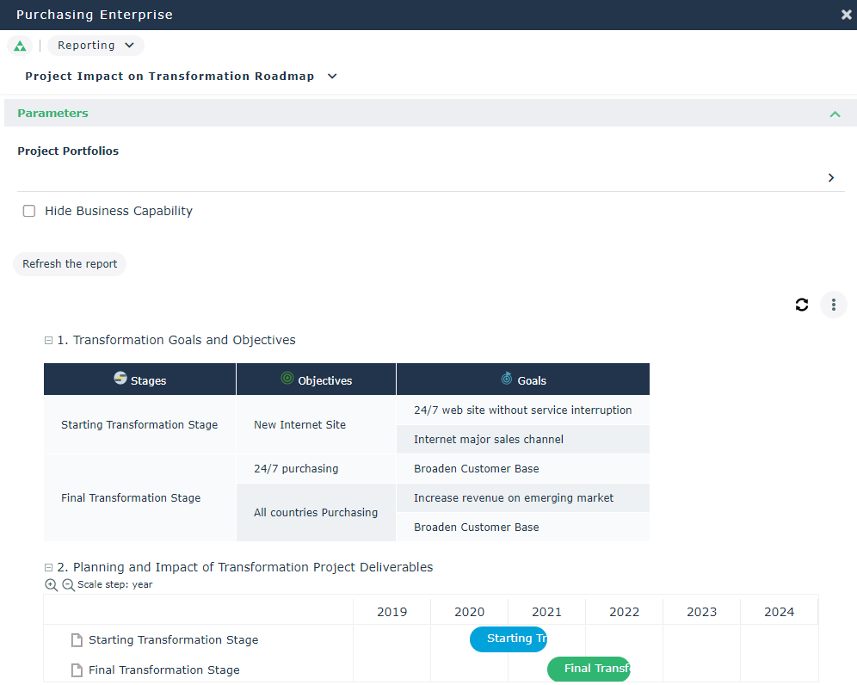The image size is (857, 685).
Task: Click the Stages column header icon
Action: click(120, 379)
